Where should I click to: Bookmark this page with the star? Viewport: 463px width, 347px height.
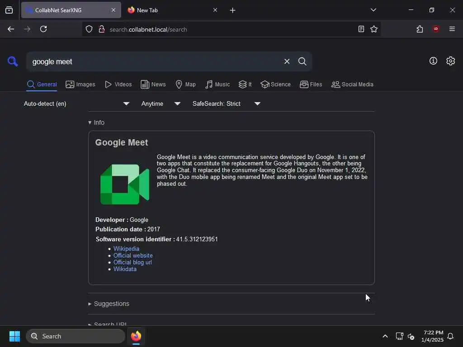[374, 29]
